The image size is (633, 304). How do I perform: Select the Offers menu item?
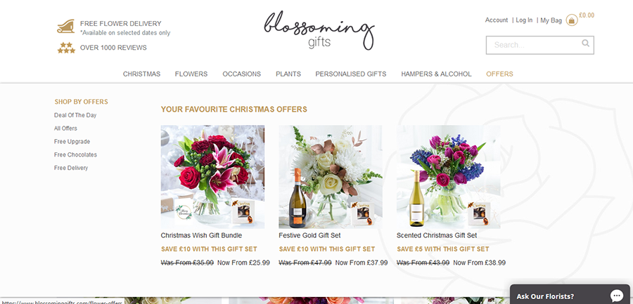click(500, 74)
